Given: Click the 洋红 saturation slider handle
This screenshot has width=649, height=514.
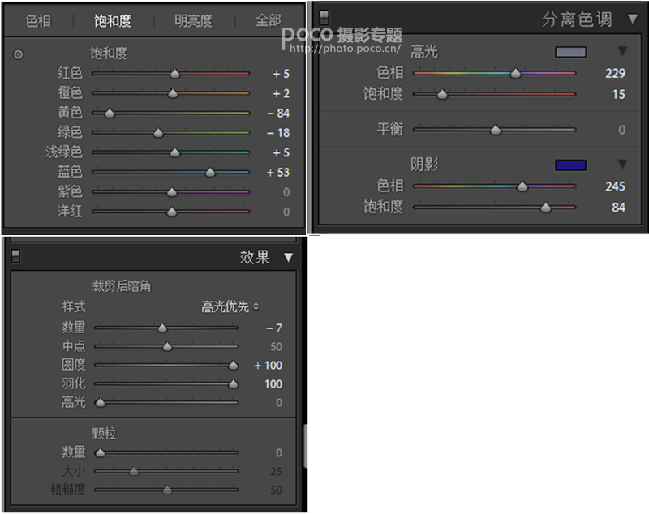Looking at the screenshot, I should (172, 212).
